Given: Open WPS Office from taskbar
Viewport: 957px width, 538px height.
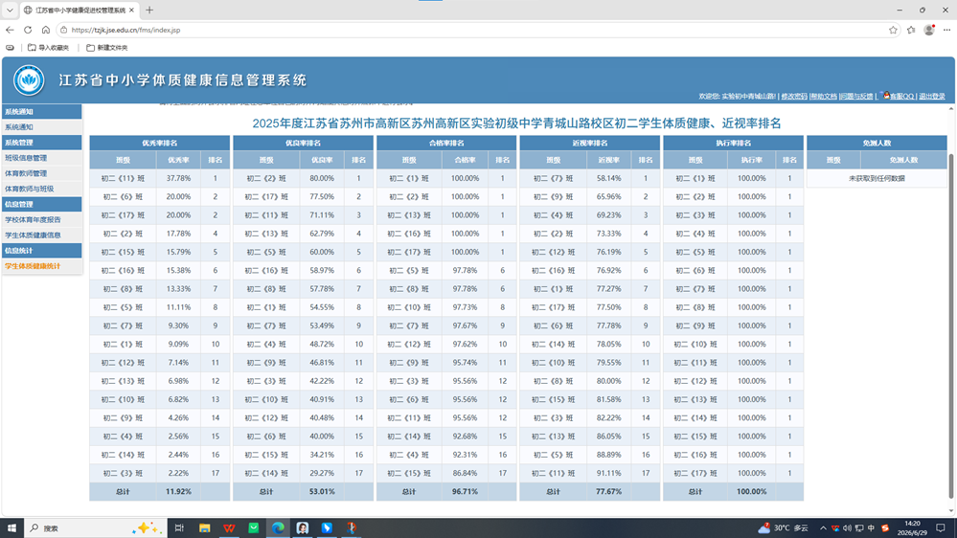Looking at the screenshot, I should (229, 528).
